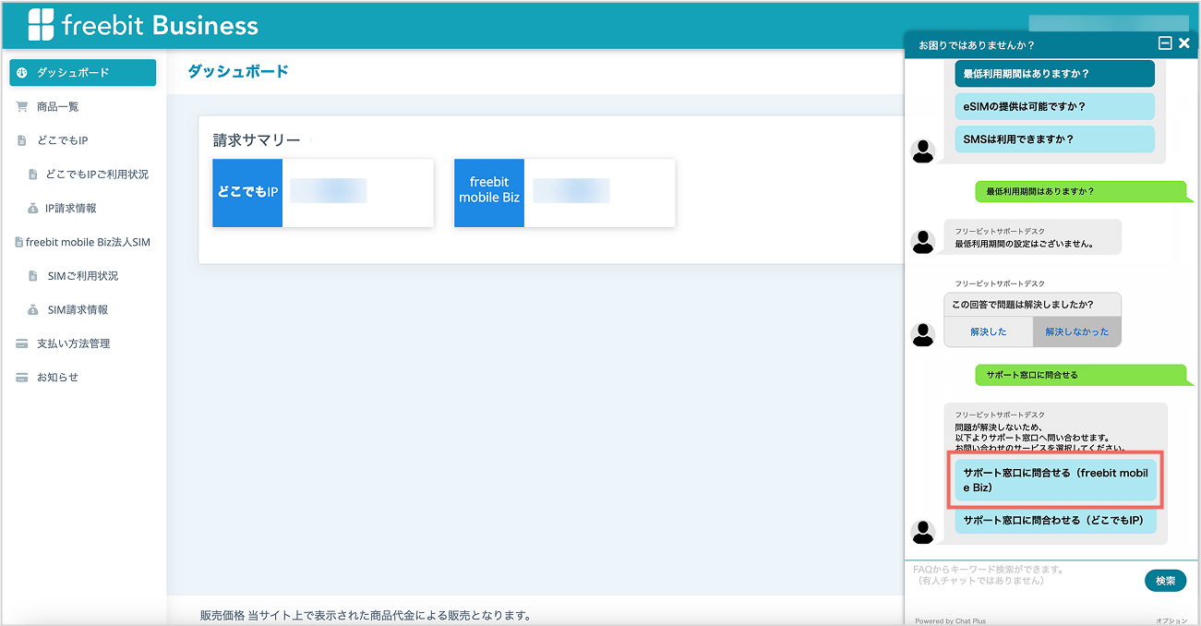Click the document icon beside freebit mobile Biz法人SIM
1201x626 pixels.
pos(19,243)
